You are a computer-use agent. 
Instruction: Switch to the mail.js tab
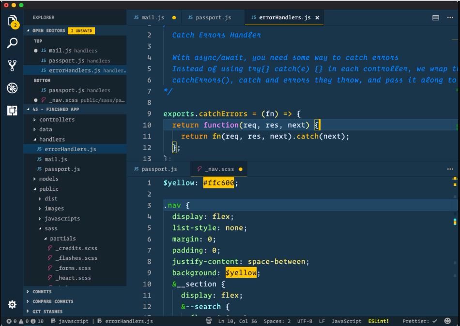click(x=153, y=17)
